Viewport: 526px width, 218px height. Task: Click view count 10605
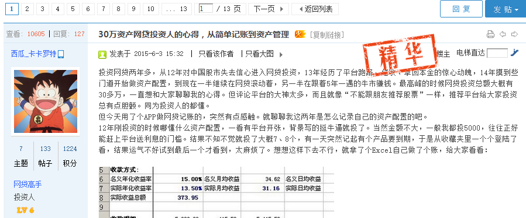click(x=36, y=34)
